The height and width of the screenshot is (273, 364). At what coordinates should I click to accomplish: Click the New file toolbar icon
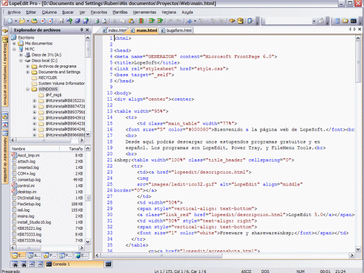[x=10, y=21]
